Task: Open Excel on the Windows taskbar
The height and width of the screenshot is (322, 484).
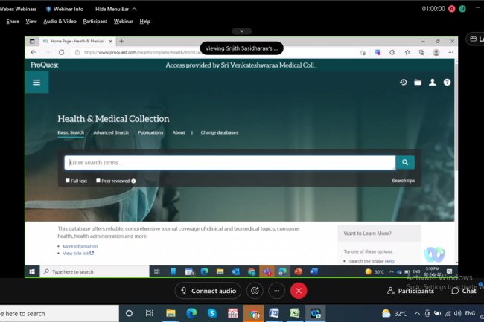Action: (294, 313)
